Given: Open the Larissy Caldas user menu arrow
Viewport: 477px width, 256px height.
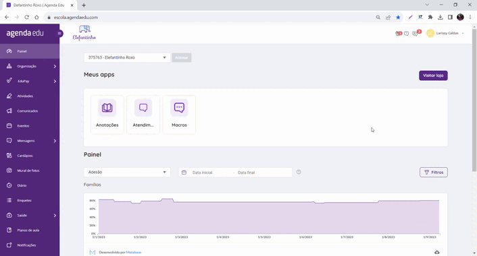Looking at the screenshot, I should click(x=463, y=34).
